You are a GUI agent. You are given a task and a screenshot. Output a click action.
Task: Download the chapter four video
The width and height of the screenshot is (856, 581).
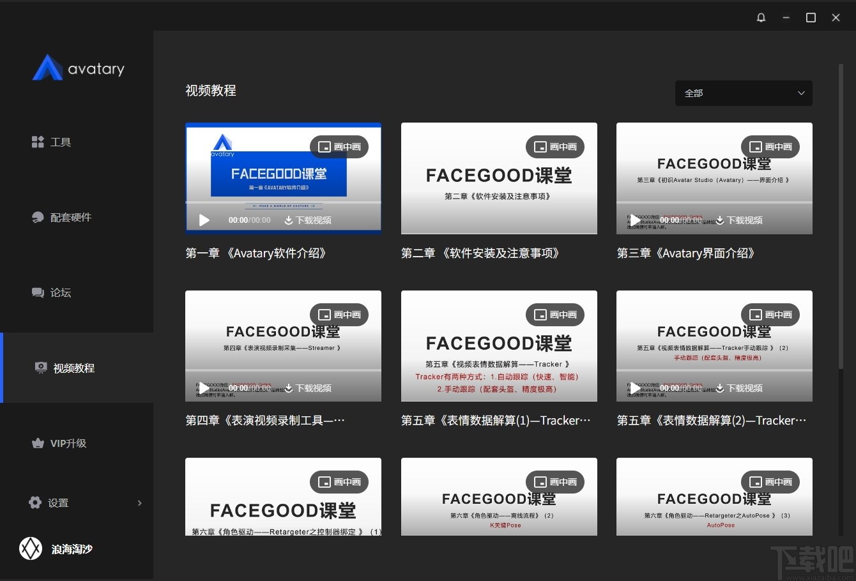(308, 388)
